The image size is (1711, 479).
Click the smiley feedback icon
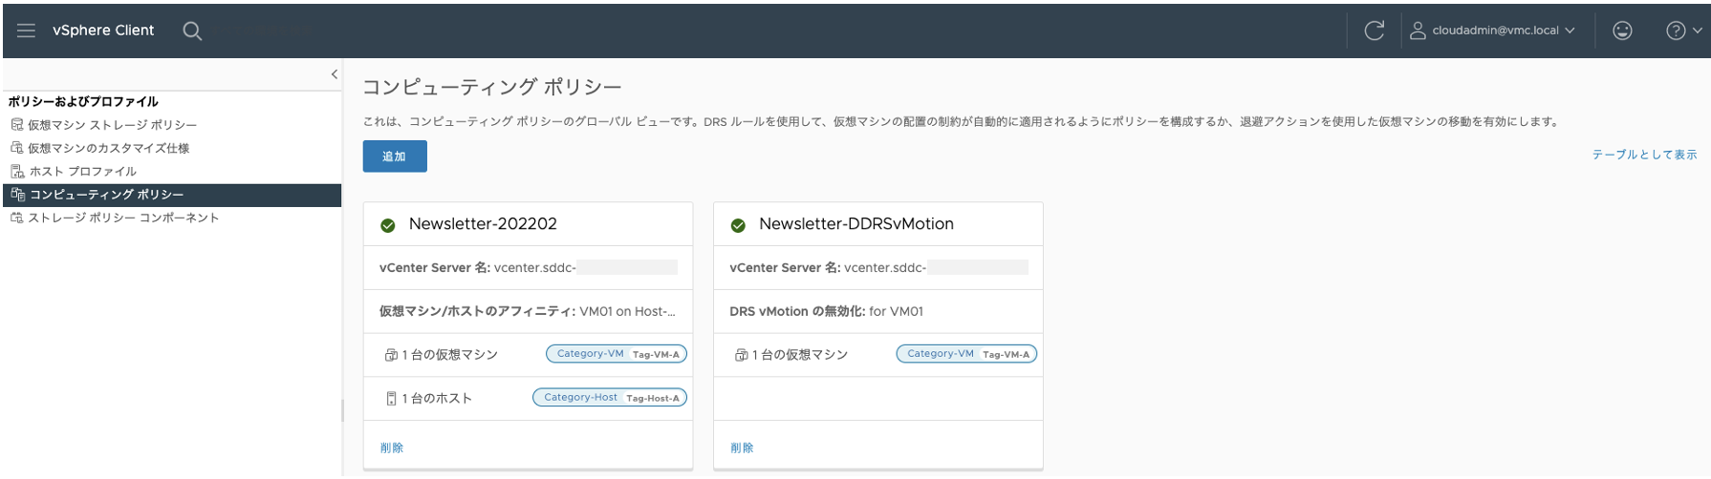(1622, 31)
